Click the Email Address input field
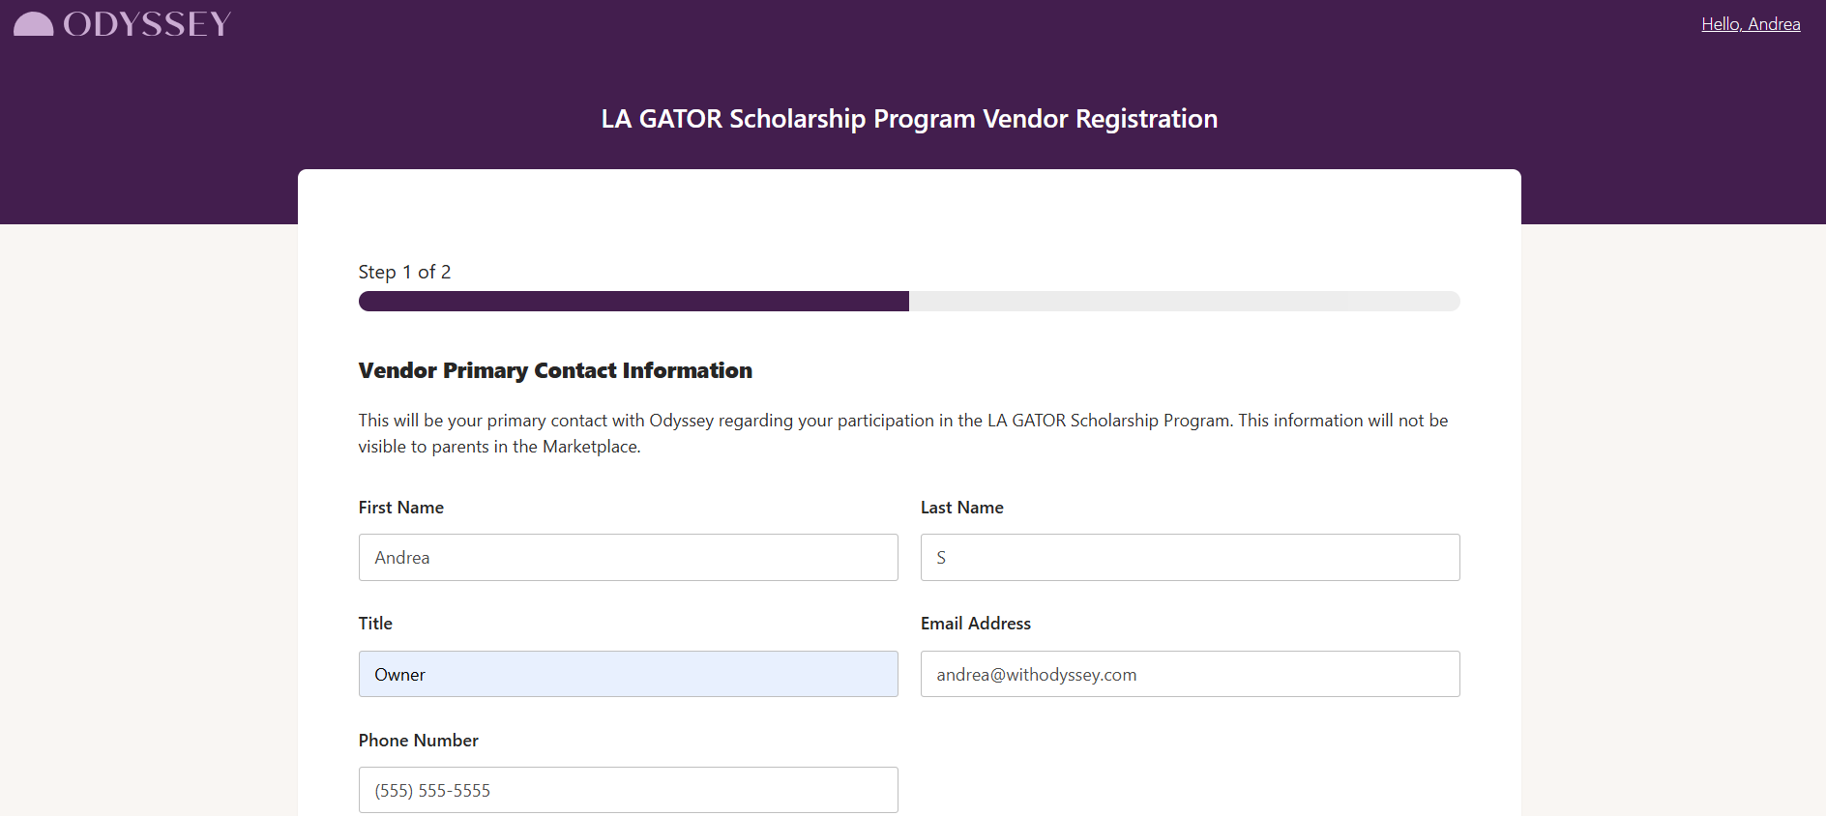The height and width of the screenshot is (816, 1826). 1190,674
